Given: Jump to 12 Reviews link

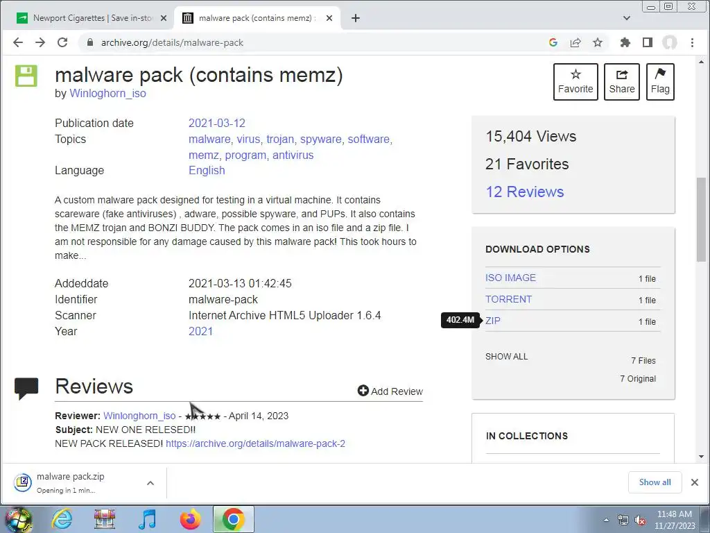Looking at the screenshot, I should (525, 192).
